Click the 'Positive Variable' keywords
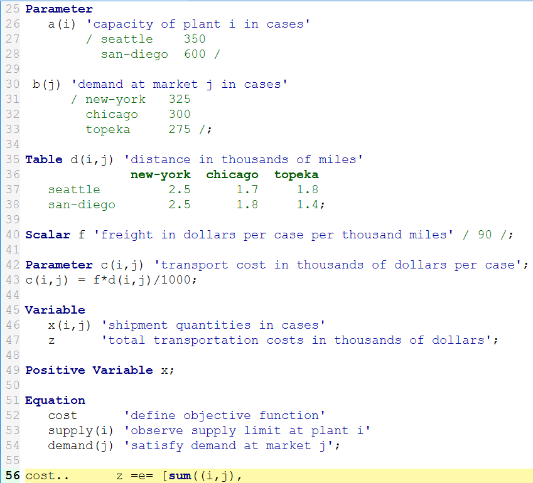The height and width of the screenshot is (483, 533). pos(89,370)
